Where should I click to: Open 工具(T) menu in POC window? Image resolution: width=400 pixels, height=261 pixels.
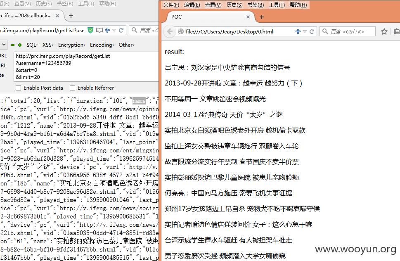(277, 5)
